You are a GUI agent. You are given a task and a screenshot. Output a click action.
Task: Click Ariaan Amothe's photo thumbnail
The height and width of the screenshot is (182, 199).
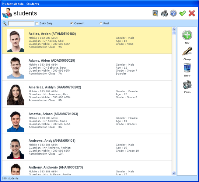click(x=15, y=121)
